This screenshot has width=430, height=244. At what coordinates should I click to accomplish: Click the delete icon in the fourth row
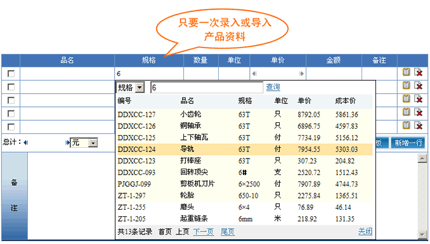(x=418, y=112)
